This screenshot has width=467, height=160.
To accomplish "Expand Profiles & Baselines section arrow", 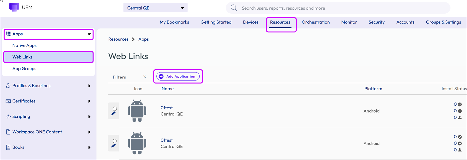I will (89, 86).
